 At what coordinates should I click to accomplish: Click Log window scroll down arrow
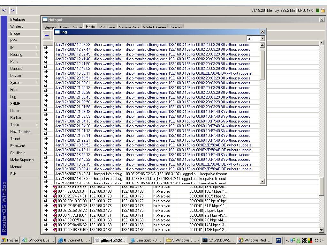coord(262,182)
